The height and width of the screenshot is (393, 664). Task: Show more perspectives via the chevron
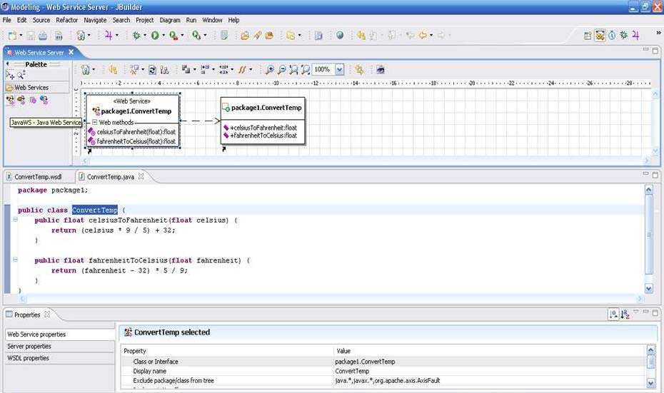(x=658, y=33)
